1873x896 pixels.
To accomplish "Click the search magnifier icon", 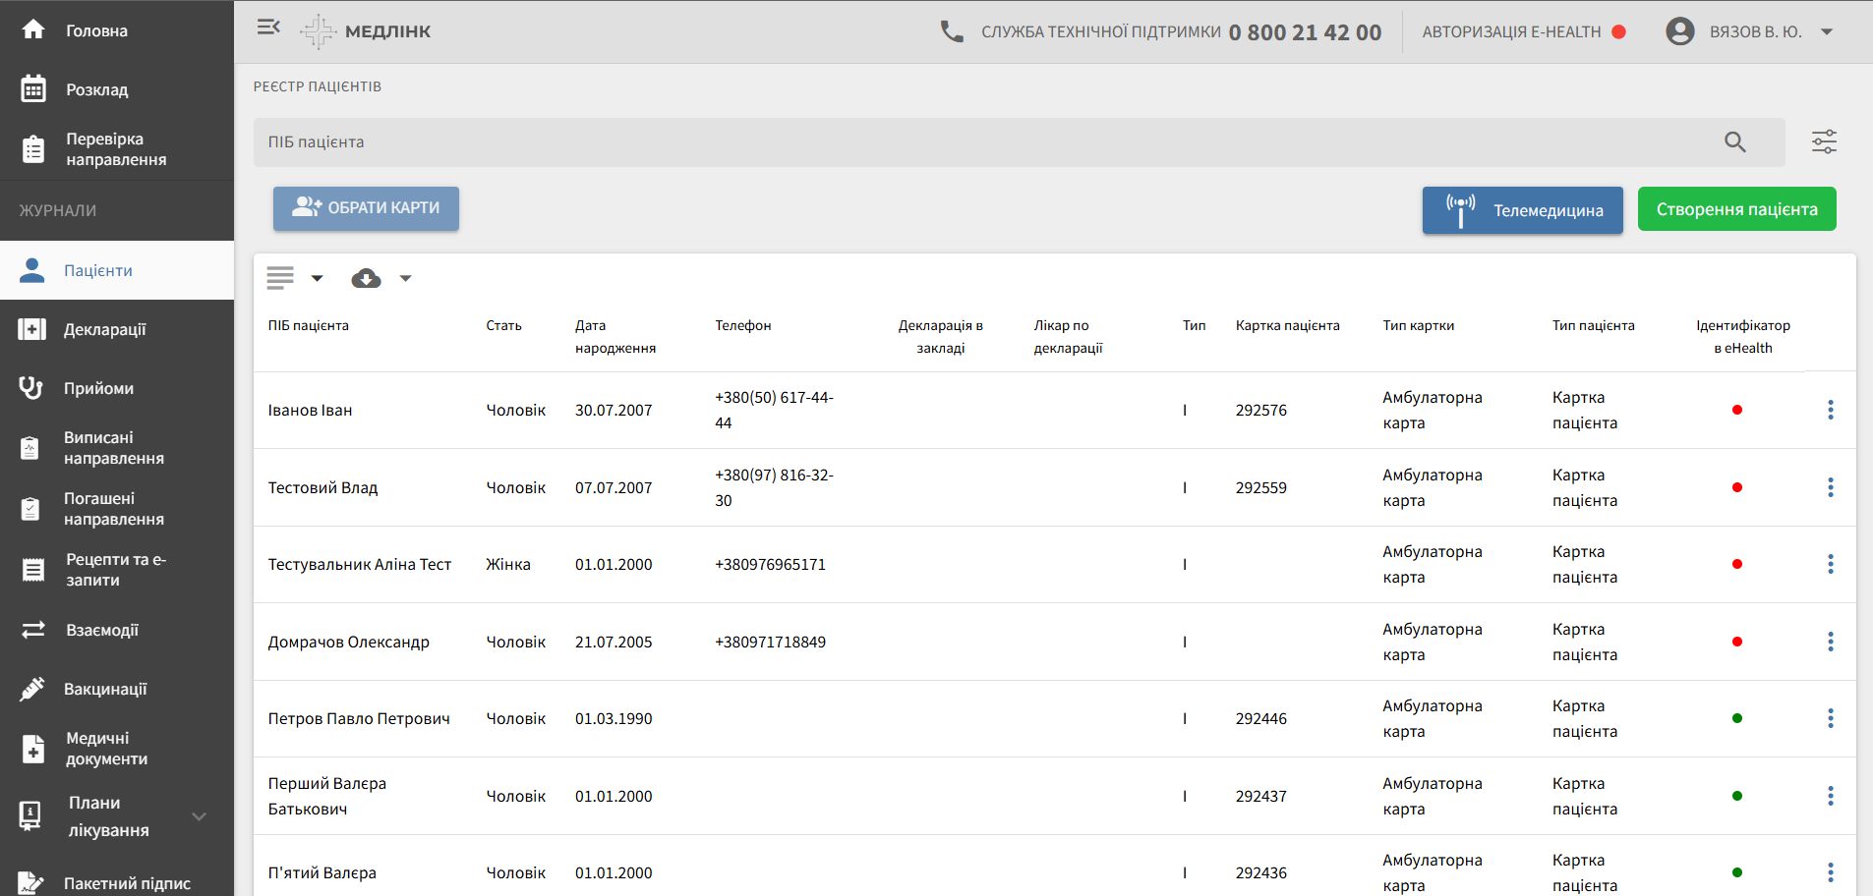I will tap(1734, 142).
